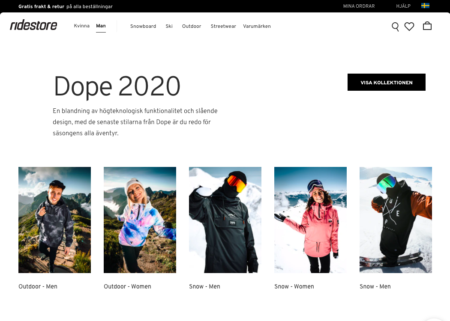Open the Varumärken menu
The width and height of the screenshot is (450, 321).
pyautogui.click(x=257, y=26)
